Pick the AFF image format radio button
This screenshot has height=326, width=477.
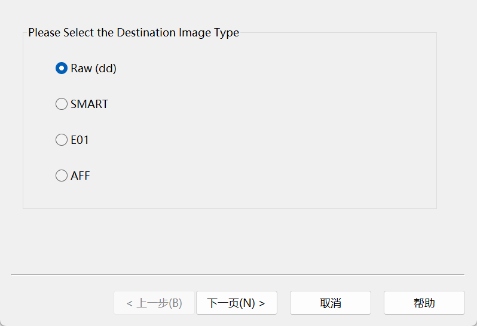click(73, 176)
